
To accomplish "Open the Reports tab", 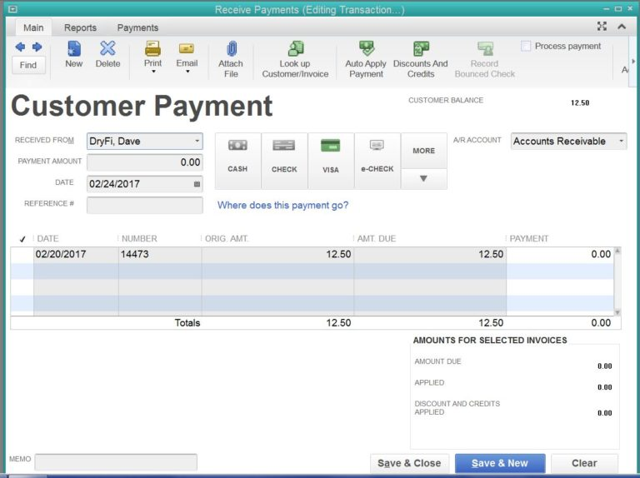I will [x=80, y=27].
